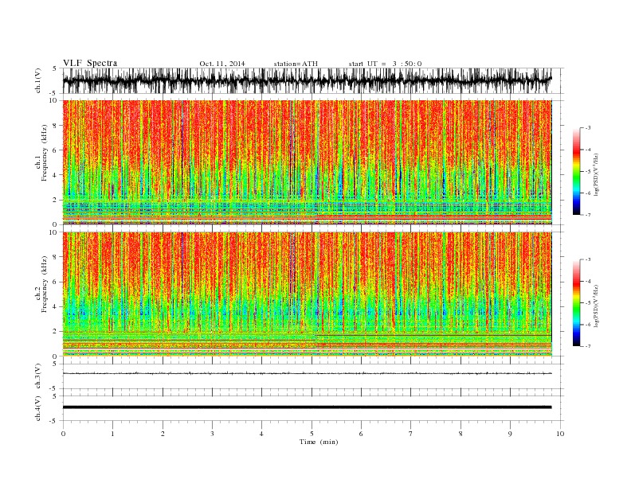Click the "1" tick on the time axis
Viewport: 631px width, 487px height.
tap(112, 434)
